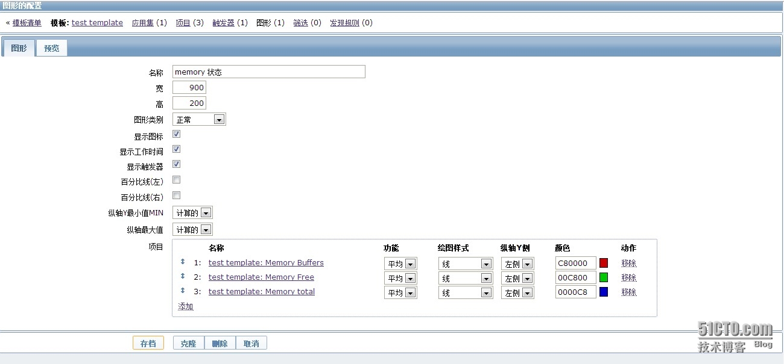This screenshot has width=784, height=364.
Task: Toggle the 显示图标 checkbox
Action: pos(177,134)
